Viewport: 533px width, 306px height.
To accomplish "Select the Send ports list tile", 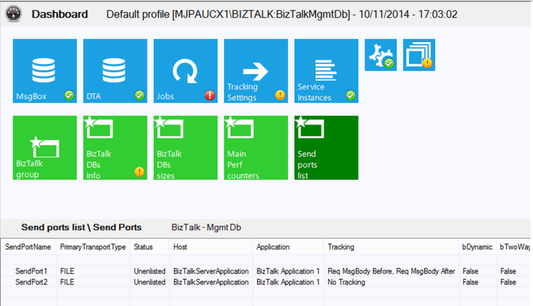I will tap(326, 148).
